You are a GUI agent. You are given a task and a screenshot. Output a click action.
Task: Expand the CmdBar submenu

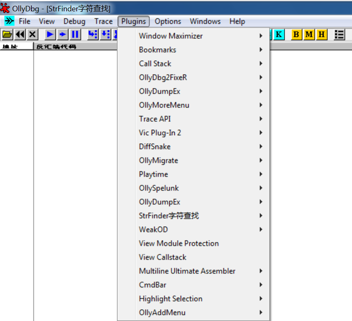(x=194, y=285)
